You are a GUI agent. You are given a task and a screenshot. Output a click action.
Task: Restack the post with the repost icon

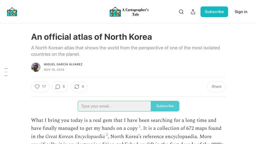pos(79,86)
